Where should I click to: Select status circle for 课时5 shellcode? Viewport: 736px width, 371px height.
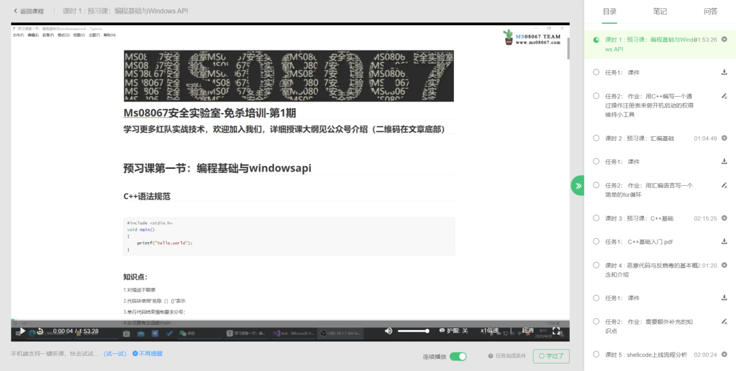596,355
